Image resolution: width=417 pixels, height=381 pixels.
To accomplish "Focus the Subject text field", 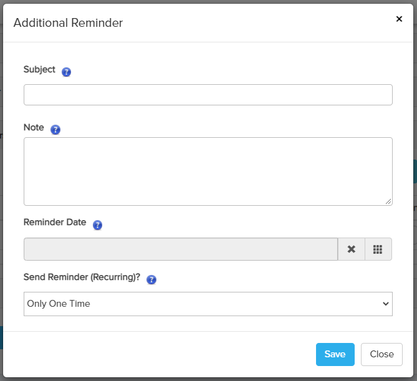I will click(x=208, y=95).
